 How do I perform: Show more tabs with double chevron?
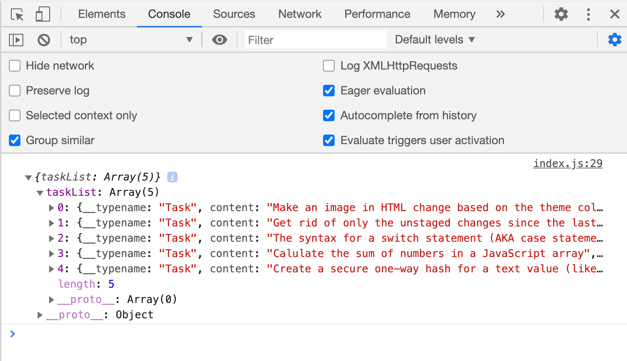coord(501,14)
